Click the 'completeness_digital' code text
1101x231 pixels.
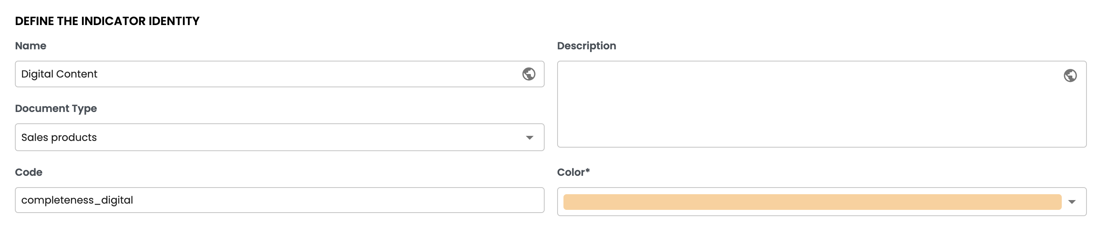(x=77, y=200)
